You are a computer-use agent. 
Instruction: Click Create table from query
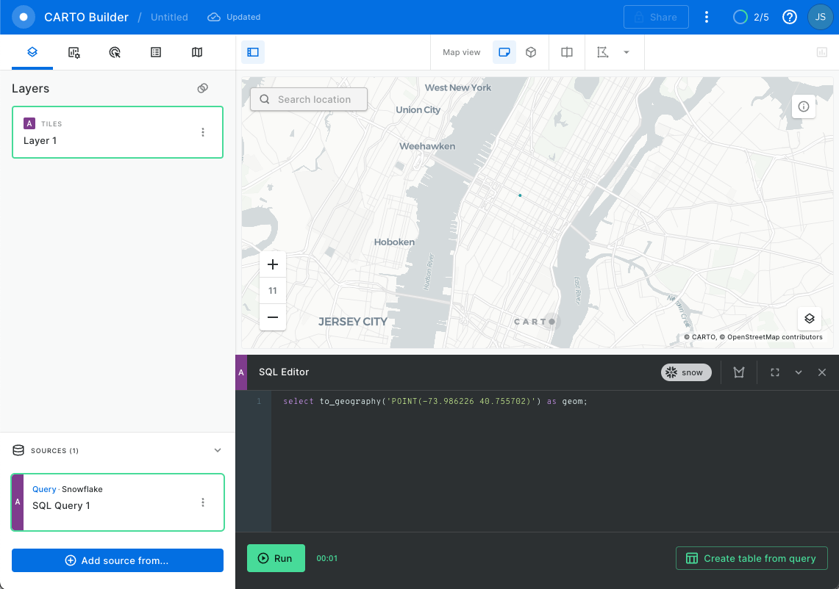click(751, 558)
